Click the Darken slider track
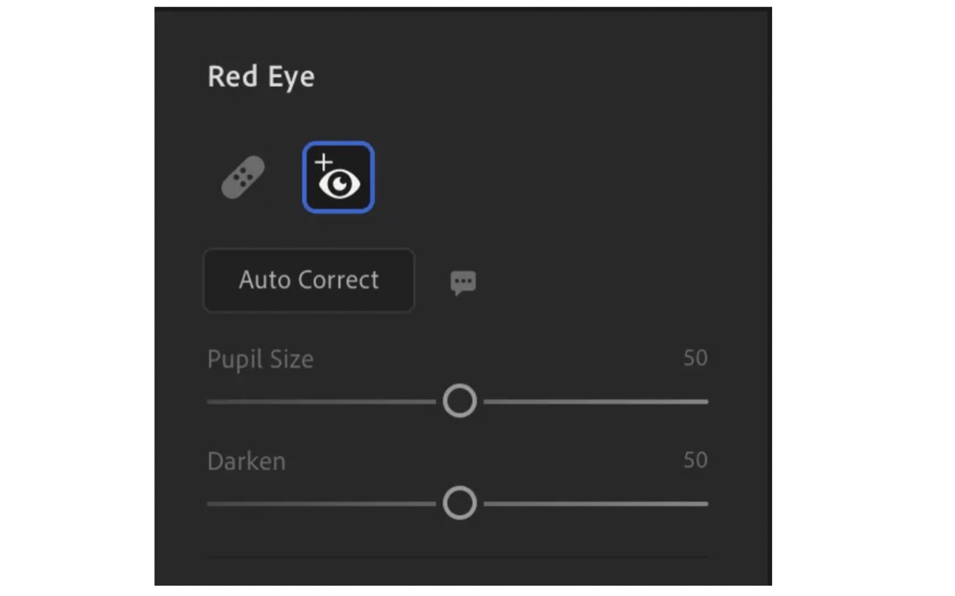 (x=589, y=503)
